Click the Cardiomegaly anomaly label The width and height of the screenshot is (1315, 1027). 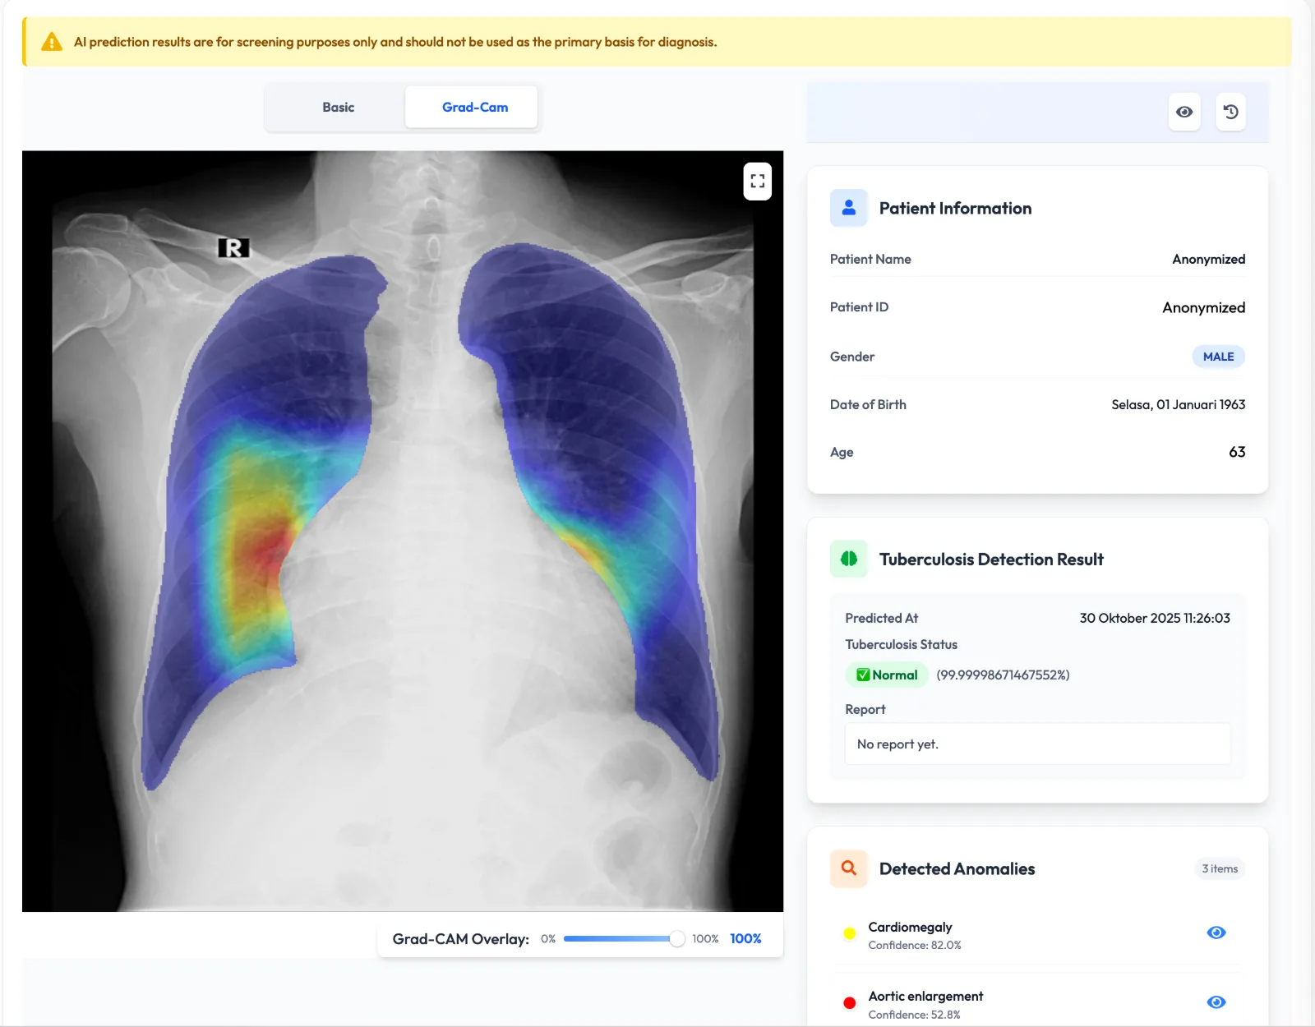(910, 927)
